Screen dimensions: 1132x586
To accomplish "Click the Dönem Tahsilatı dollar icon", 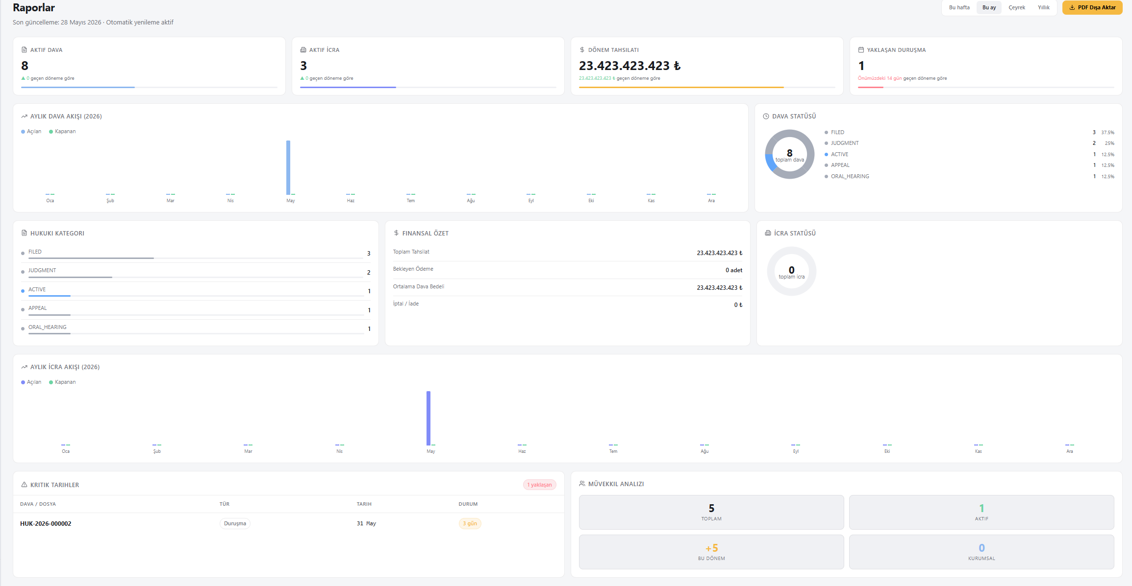I will coord(582,50).
